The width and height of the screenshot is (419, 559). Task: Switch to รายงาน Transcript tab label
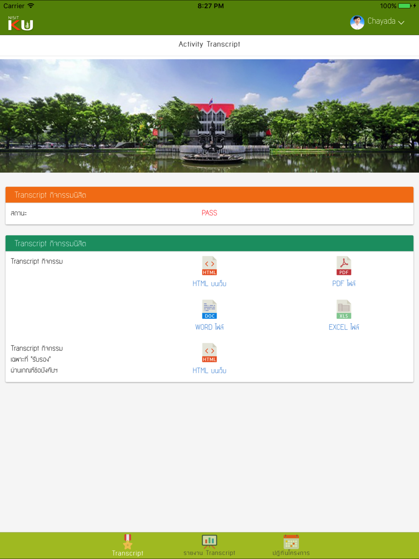point(209,553)
